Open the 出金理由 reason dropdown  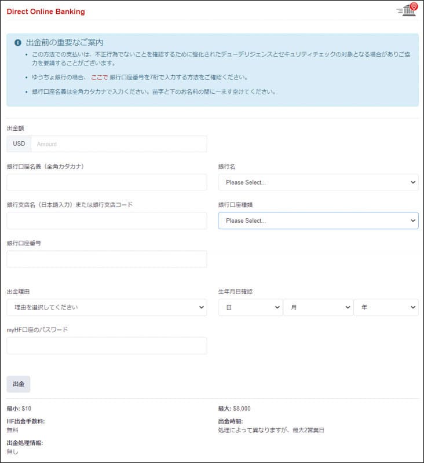point(107,307)
